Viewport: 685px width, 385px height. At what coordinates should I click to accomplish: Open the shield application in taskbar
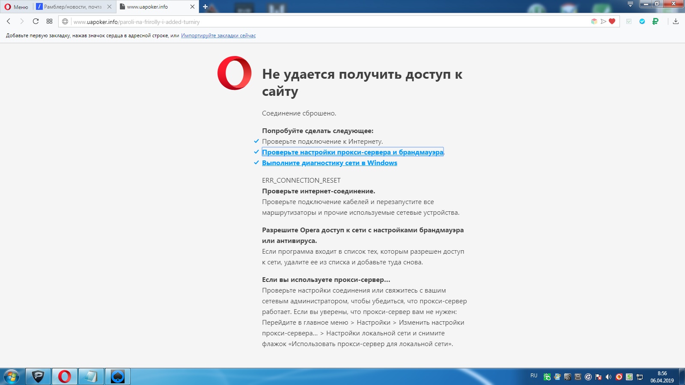click(38, 377)
